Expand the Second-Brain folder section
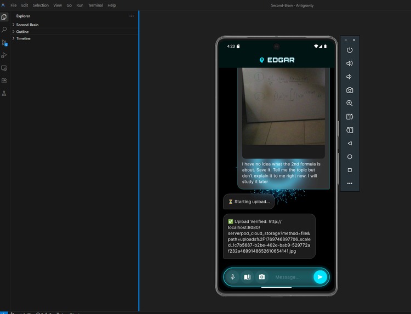 pos(74,25)
